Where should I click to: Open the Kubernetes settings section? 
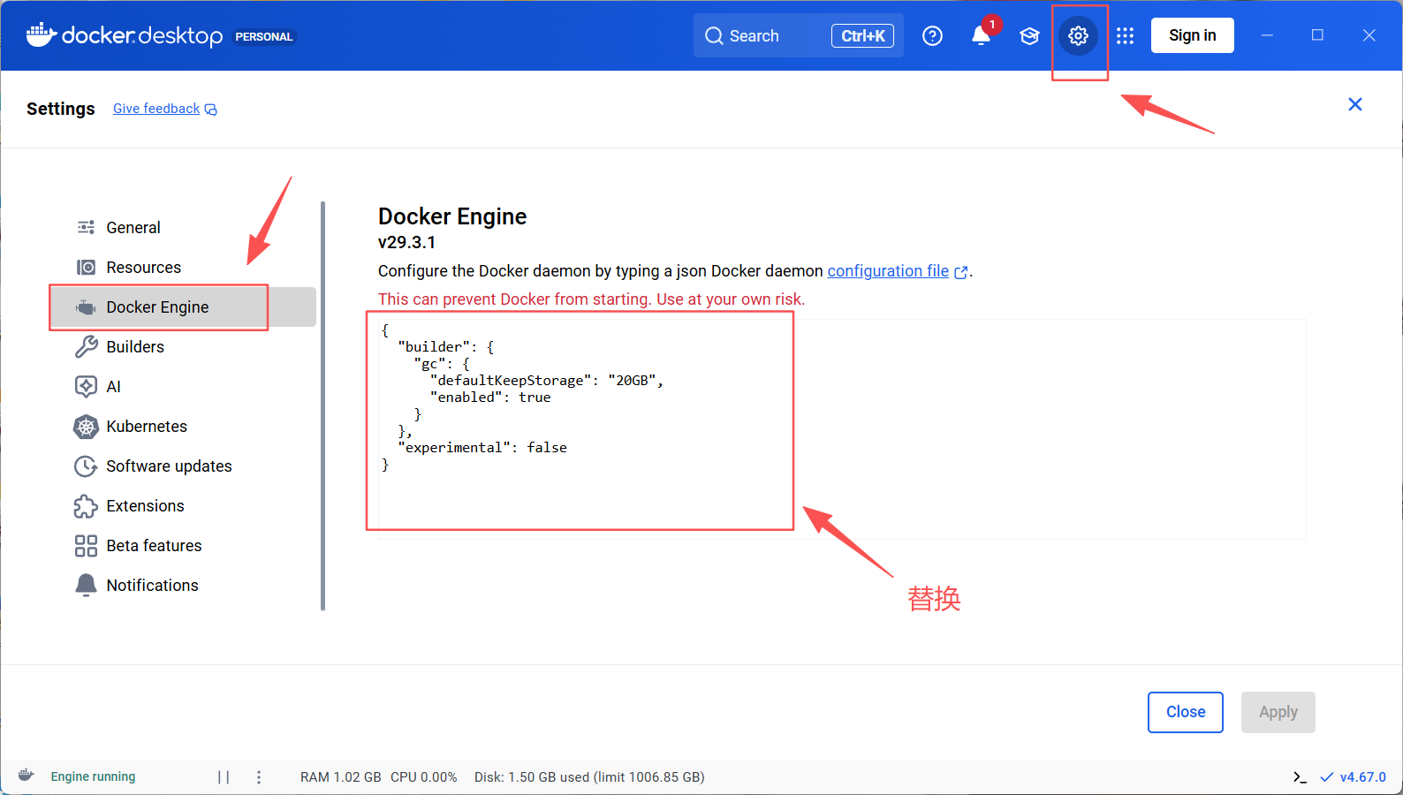183,427
